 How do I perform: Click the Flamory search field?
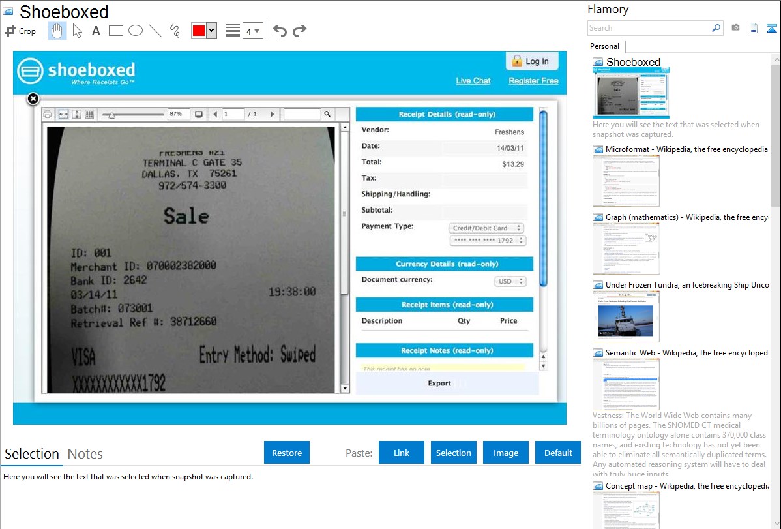pos(649,28)
